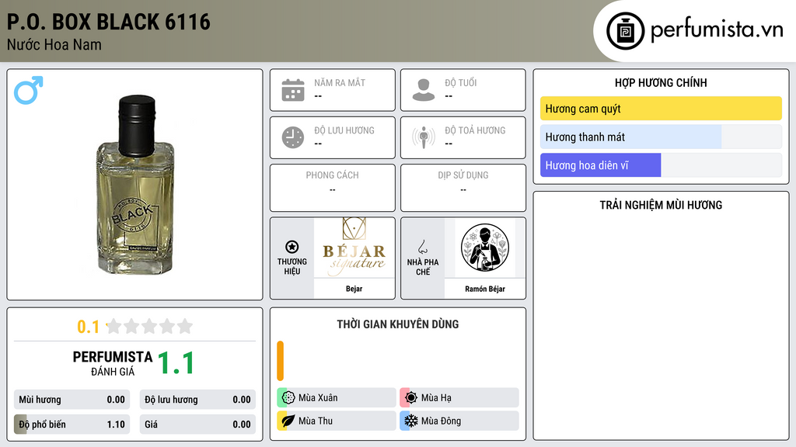The height and width of the screenshot is (447, 796).
Task: Click the green 1.1 Perfumista score
Action: [x=176, y=363]
